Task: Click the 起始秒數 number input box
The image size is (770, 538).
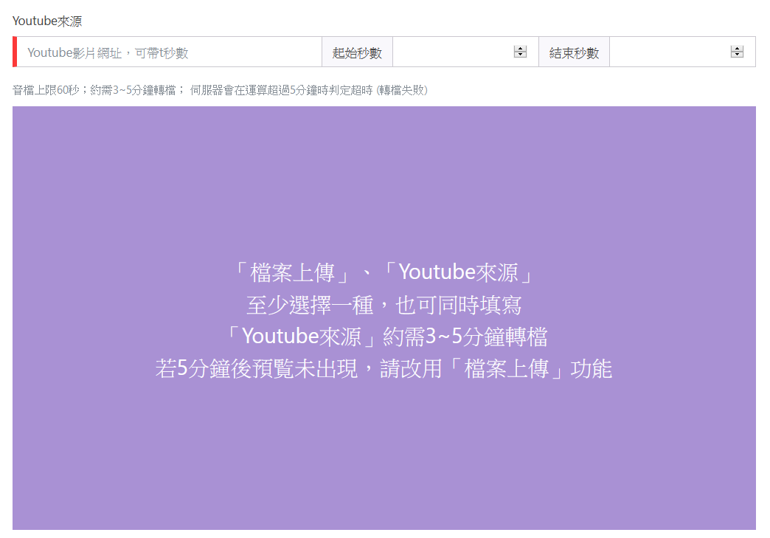Action: click(x=451, y=52)
